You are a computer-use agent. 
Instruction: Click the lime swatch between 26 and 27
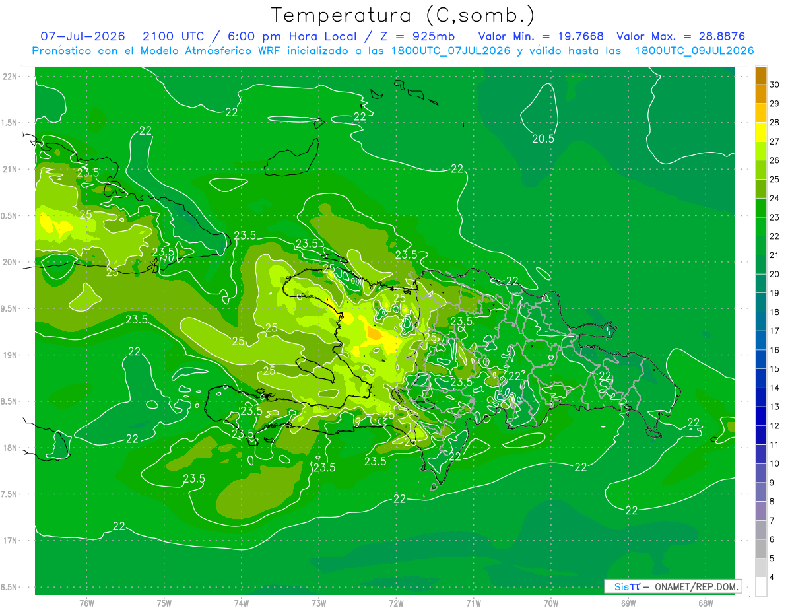[x=761, y=151]
